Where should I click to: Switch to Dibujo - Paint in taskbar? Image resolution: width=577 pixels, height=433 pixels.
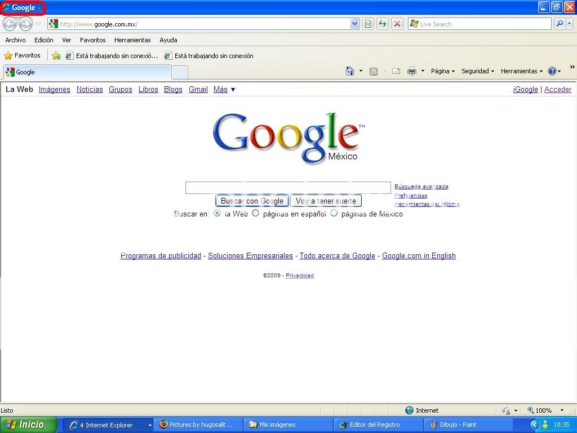[x=467, y=425]
